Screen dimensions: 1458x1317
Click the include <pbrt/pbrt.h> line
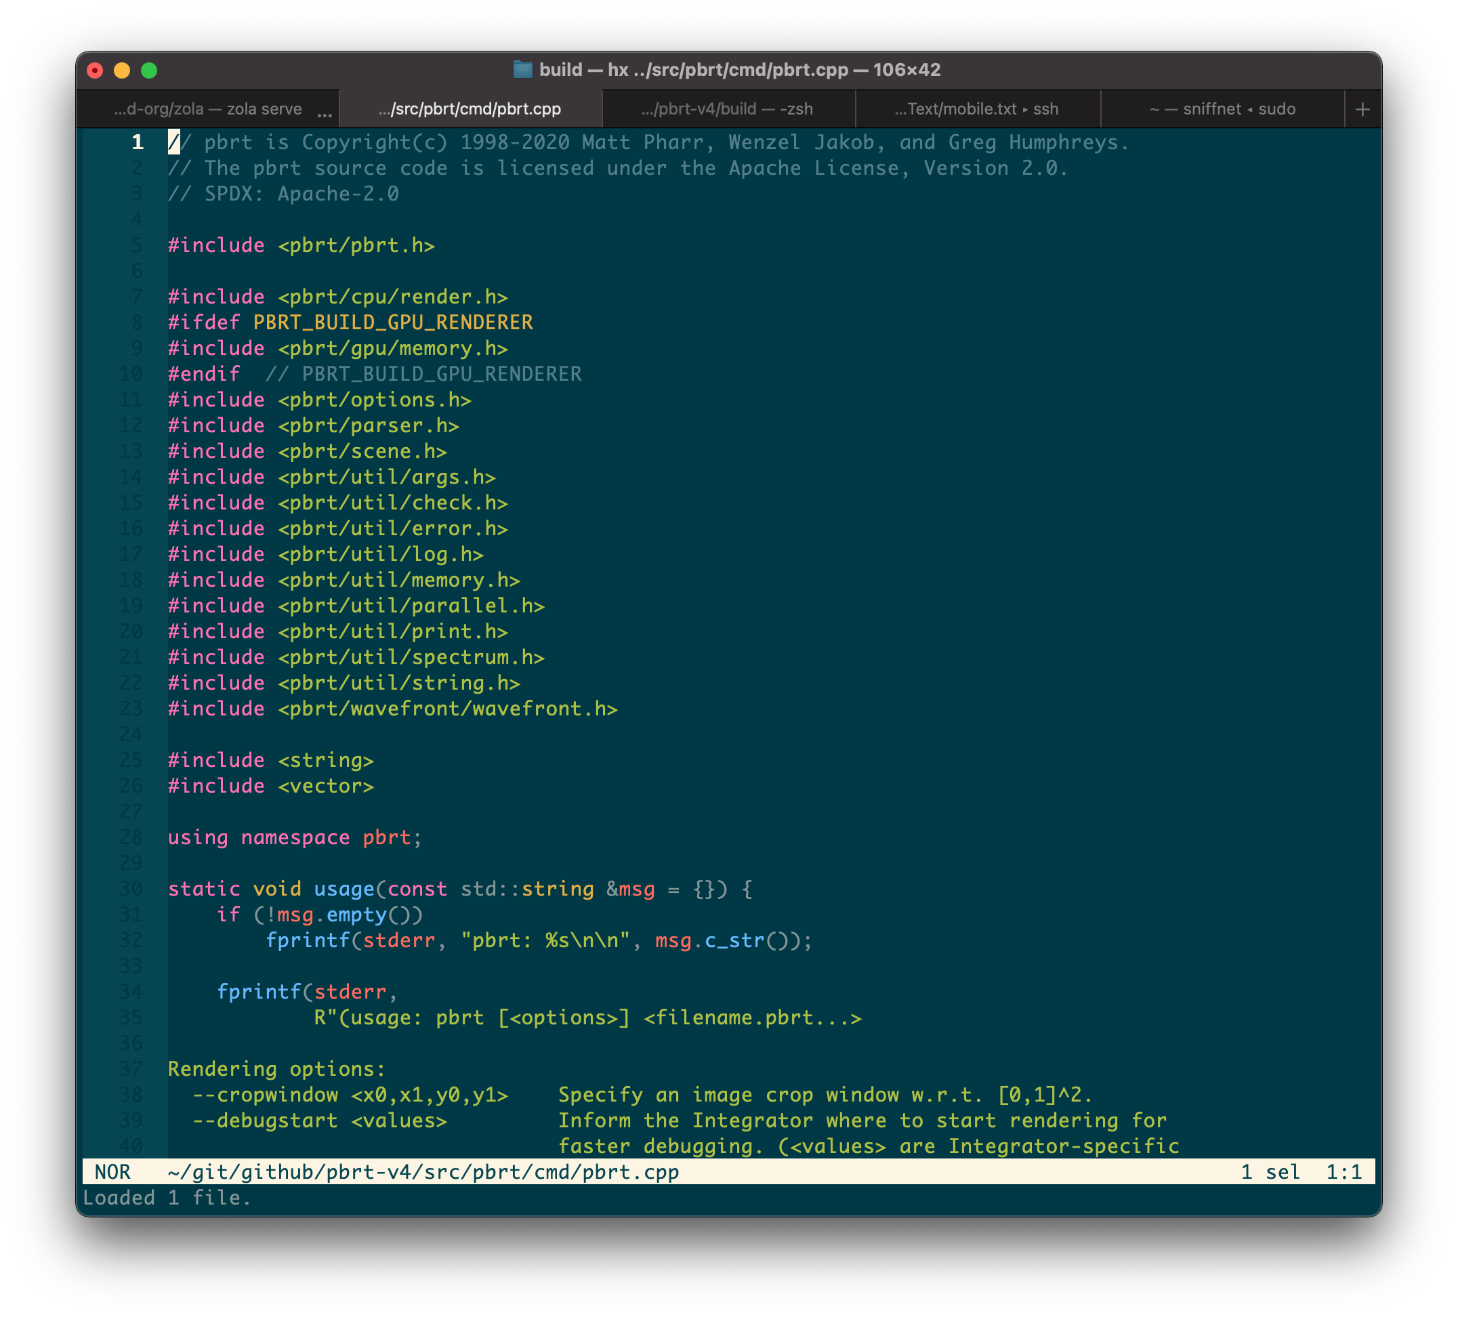click(x=301, y=245)
